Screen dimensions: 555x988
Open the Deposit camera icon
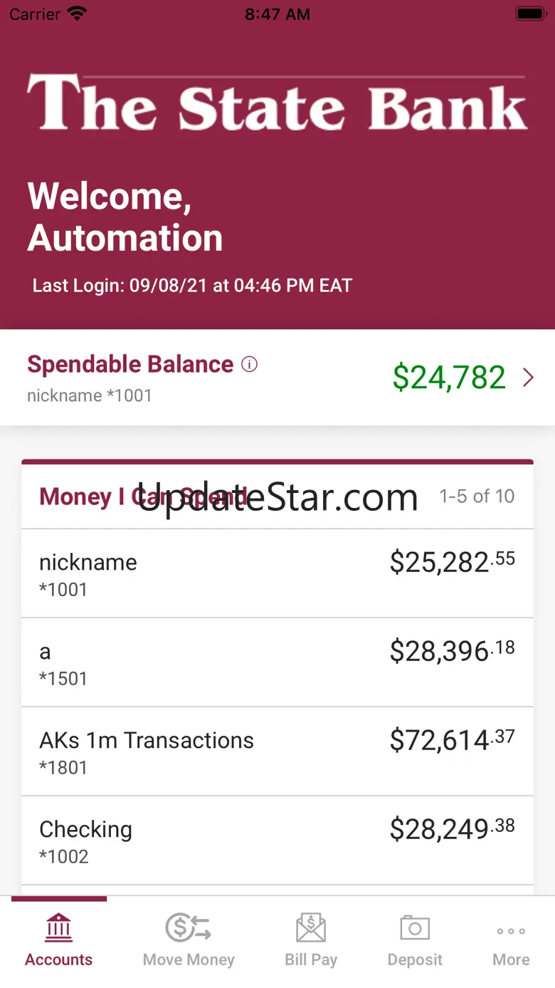(415, 928)
